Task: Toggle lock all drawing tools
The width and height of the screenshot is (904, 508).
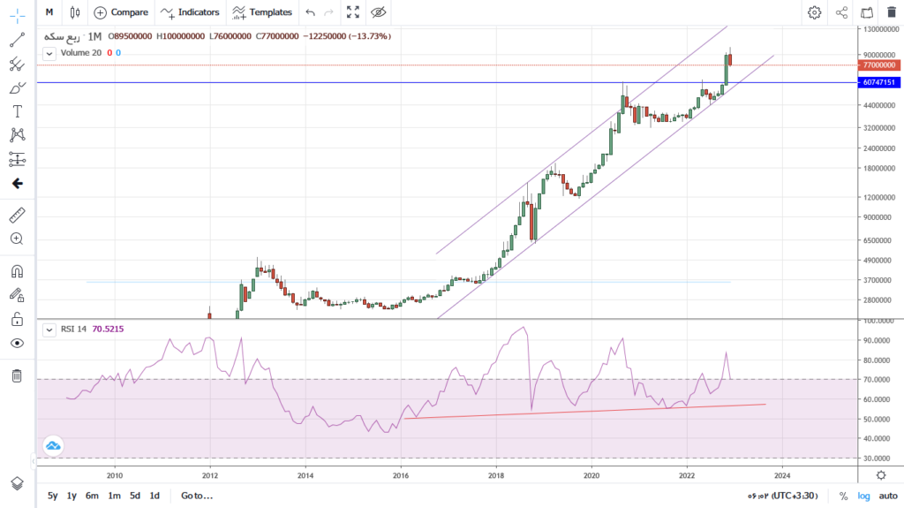Action: click(x=18, y=319)
